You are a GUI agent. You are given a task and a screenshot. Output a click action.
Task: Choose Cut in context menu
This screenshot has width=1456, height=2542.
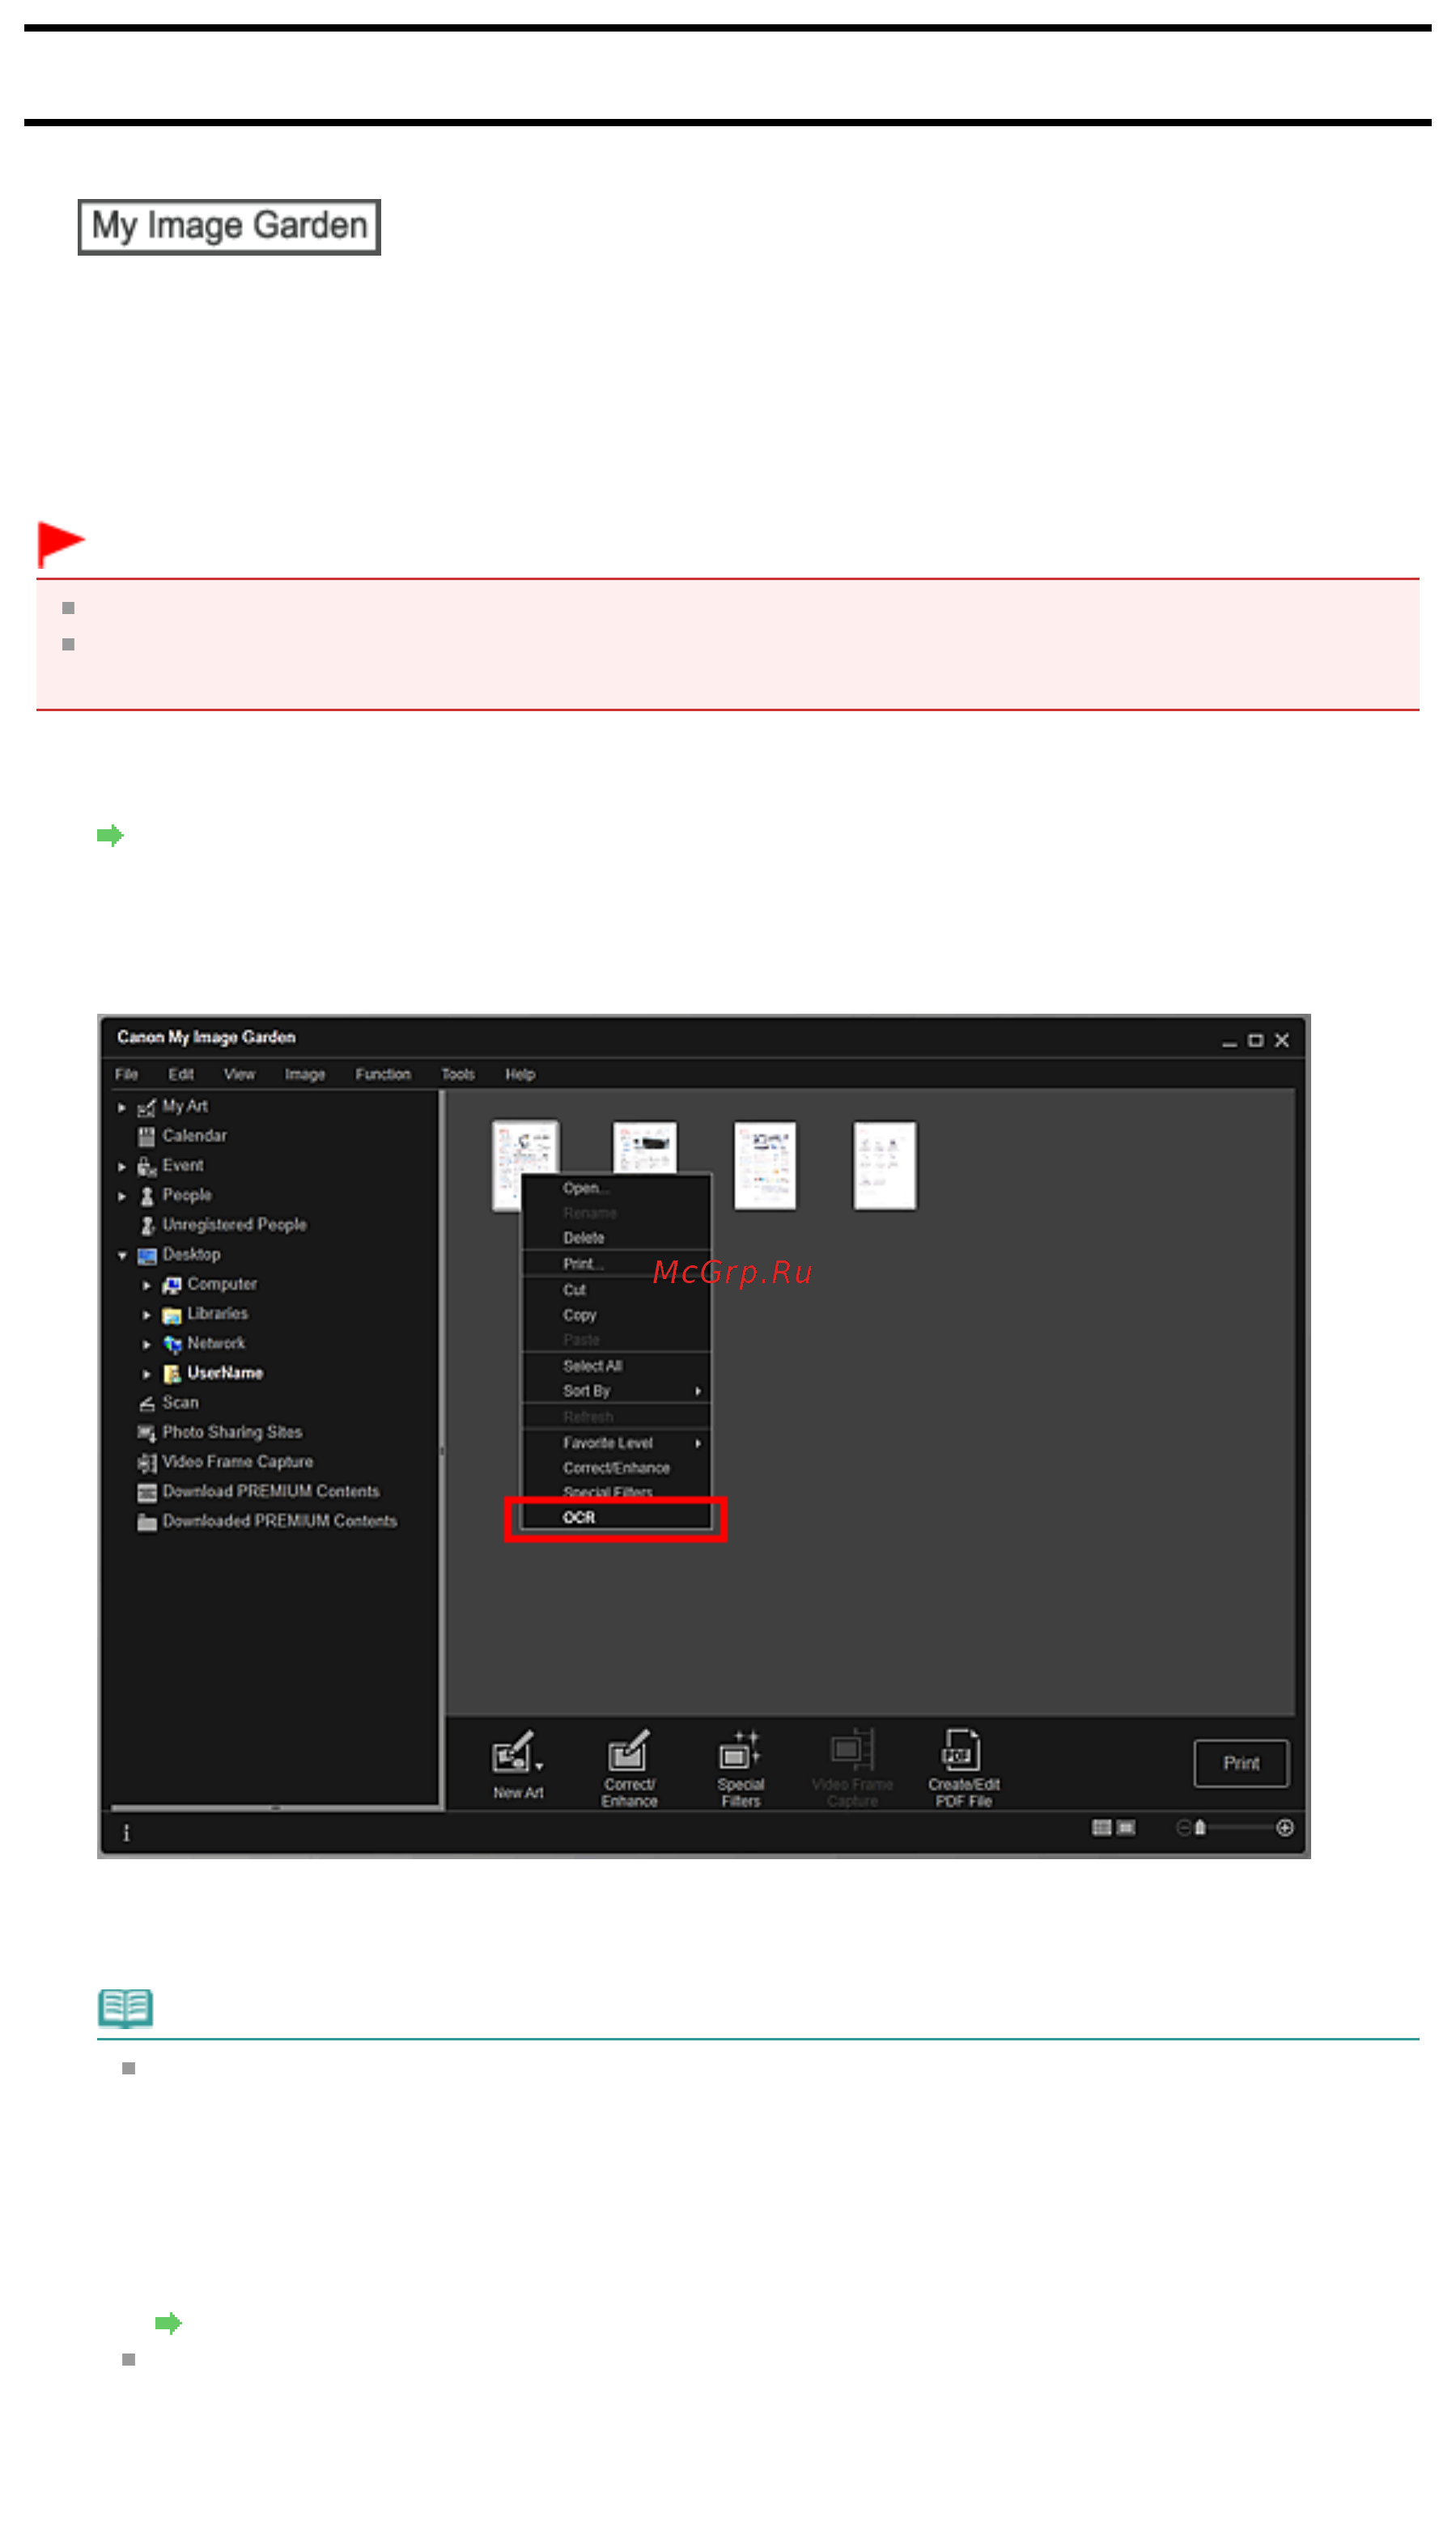(x=616, y=1290)
